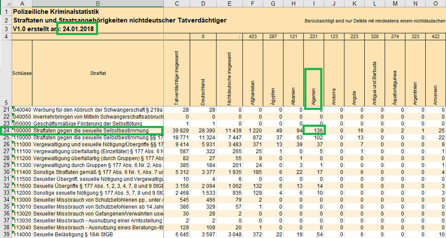The image size is (446, 238).
Task: Click the cell with value 136
Action: coord(314,131)
